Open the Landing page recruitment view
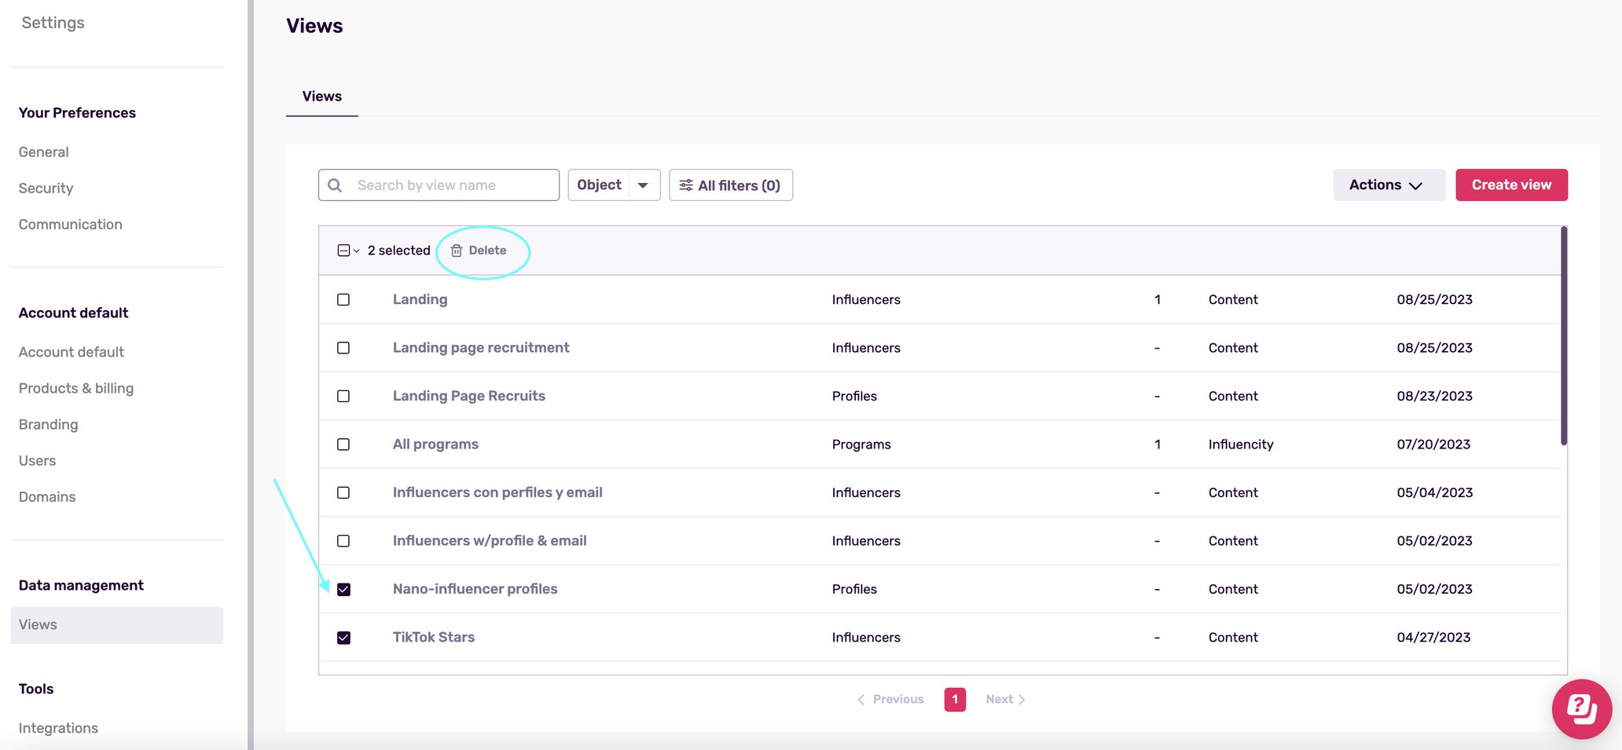 point(481,348)
